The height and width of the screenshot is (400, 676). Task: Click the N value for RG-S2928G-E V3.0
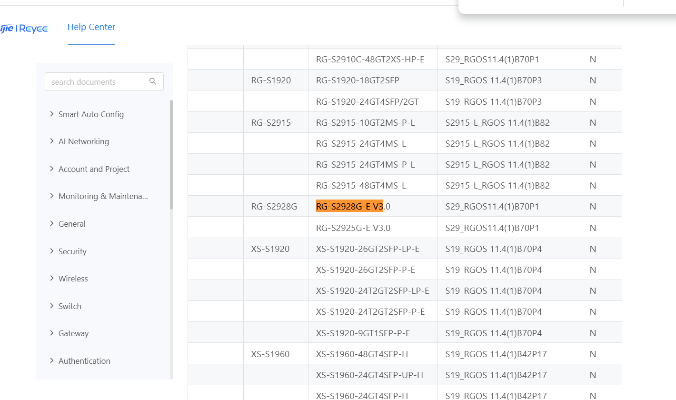pos(593,206)
